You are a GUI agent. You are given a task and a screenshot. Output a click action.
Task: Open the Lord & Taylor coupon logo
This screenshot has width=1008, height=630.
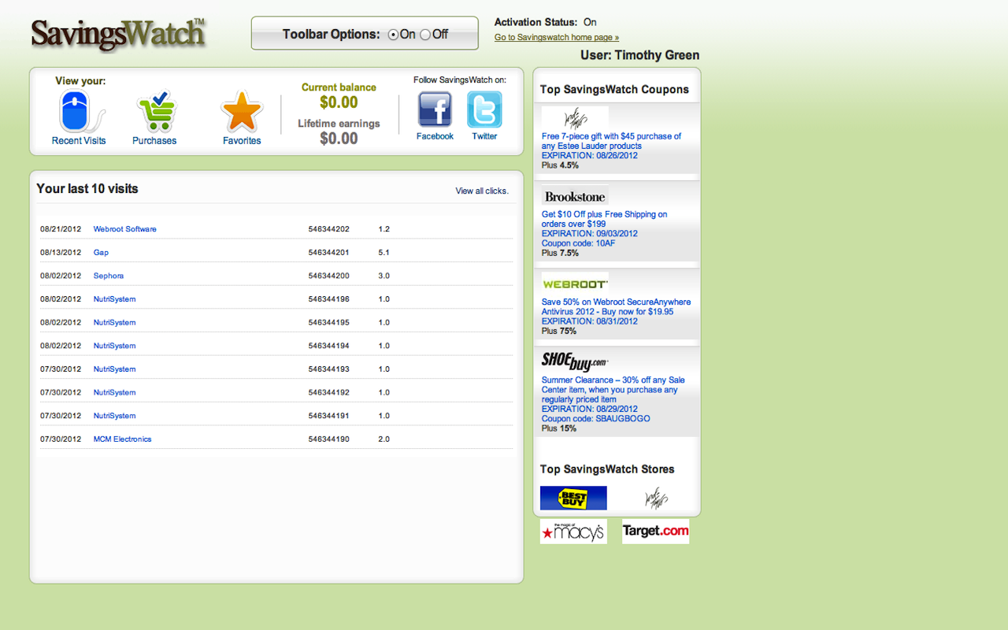pos(575,118)
